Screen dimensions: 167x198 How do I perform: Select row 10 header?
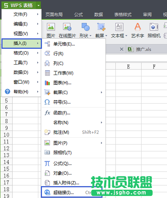[6, 135]
